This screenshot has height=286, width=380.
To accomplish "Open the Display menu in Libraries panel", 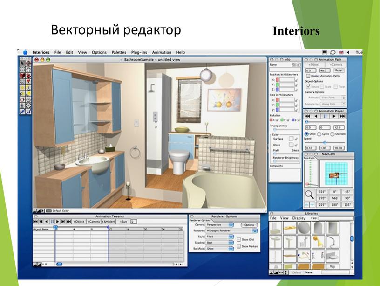I will point(299,218).
